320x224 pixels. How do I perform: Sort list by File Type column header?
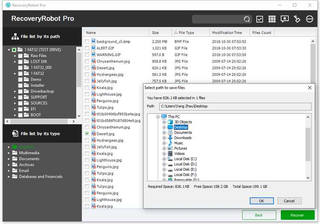click(x=186, y=33)
